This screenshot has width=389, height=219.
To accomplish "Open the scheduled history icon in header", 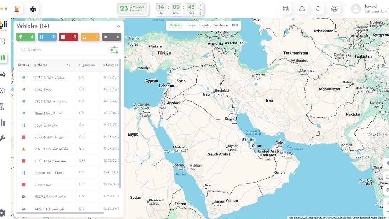I will (286, 9).
